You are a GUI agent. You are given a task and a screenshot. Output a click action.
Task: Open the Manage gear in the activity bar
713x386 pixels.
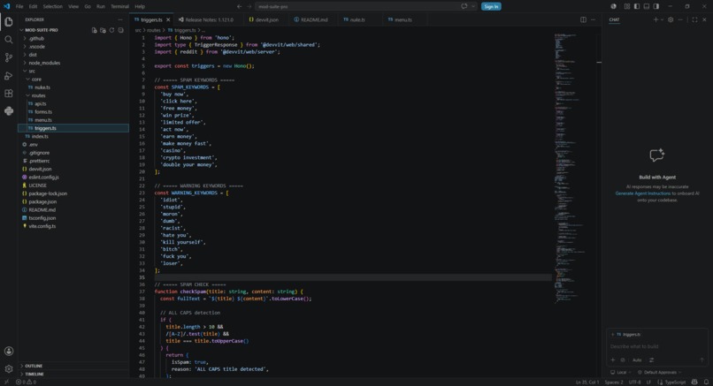(9, 368)
